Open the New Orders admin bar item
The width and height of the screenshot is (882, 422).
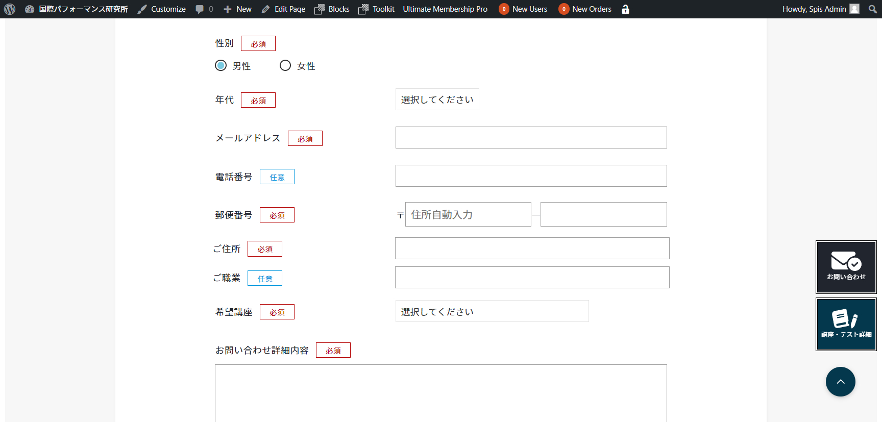585,9
